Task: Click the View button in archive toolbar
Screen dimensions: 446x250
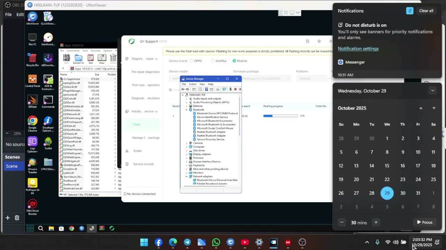Action: [102, 59]
